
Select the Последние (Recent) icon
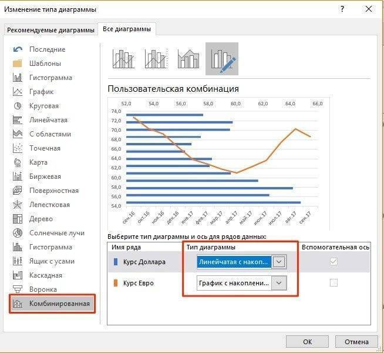tap(18, 49)
